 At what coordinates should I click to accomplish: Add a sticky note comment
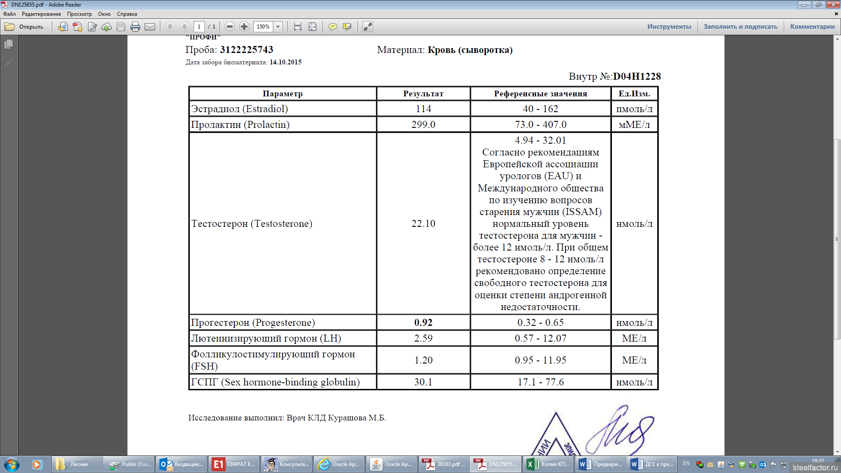333,27
